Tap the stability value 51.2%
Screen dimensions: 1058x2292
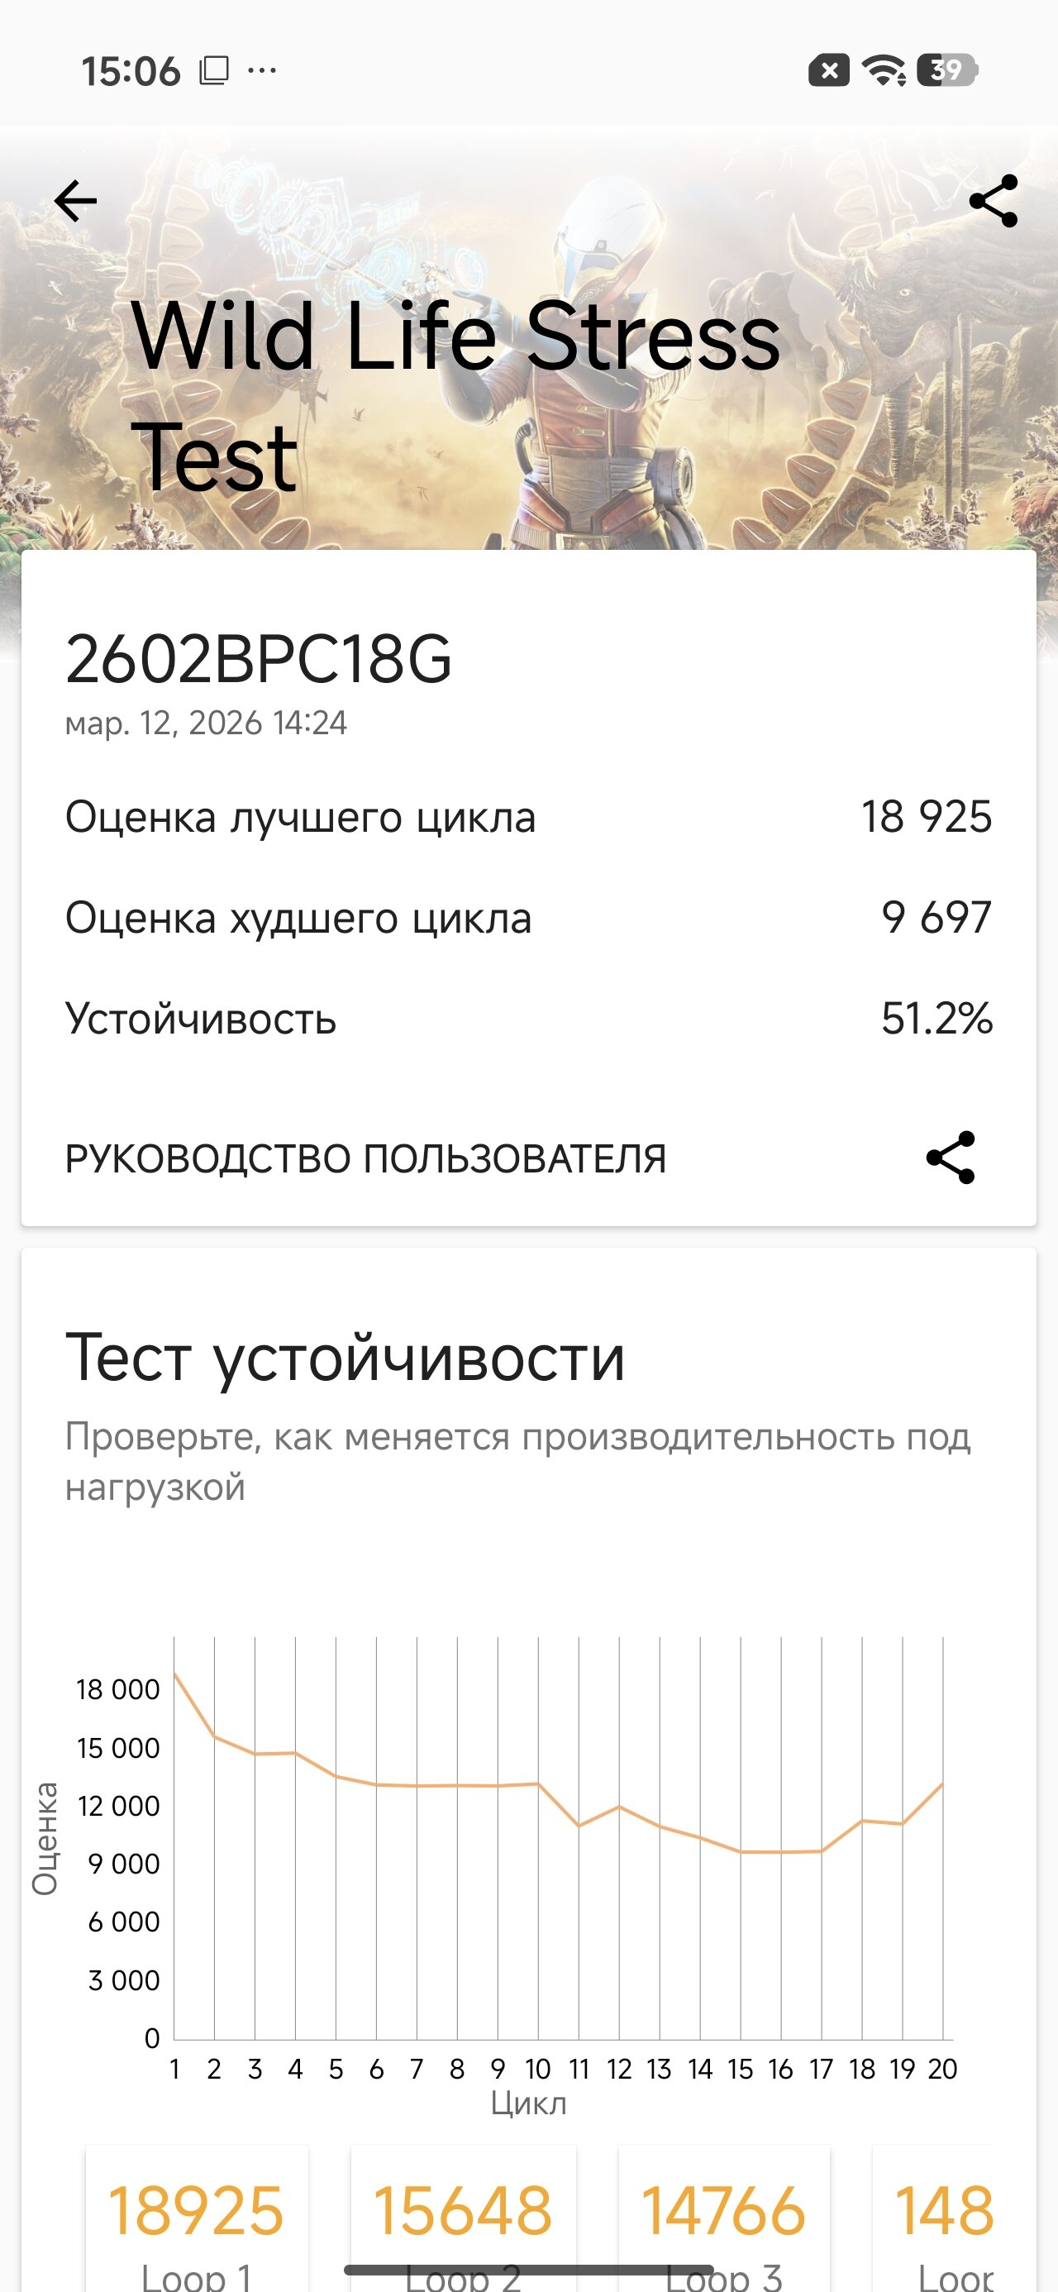[x=936, y=1019]
